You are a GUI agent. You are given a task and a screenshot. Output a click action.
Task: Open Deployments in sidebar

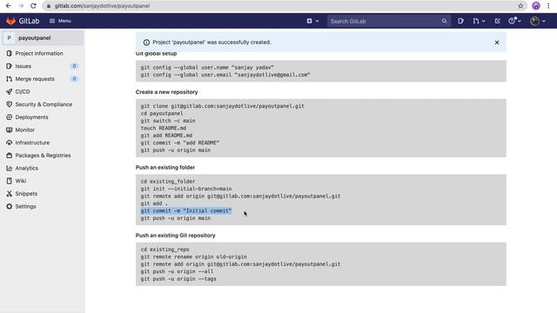(x=31, y=117)
